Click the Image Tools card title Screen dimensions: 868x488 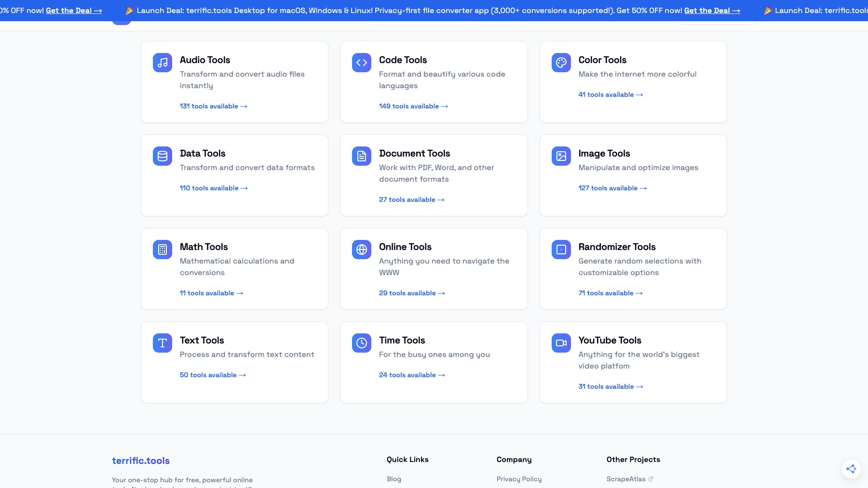tap(604, 153)
